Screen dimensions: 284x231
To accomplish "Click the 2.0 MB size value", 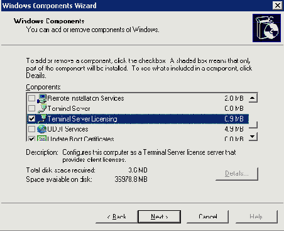I will pos(234,98).
